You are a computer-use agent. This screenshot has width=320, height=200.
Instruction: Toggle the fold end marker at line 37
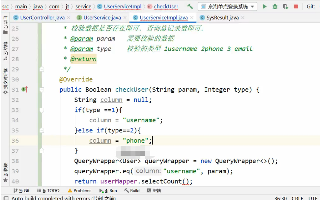[42, 151]
